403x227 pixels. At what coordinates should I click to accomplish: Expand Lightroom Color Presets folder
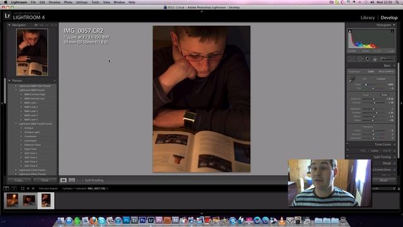[16, 170]
